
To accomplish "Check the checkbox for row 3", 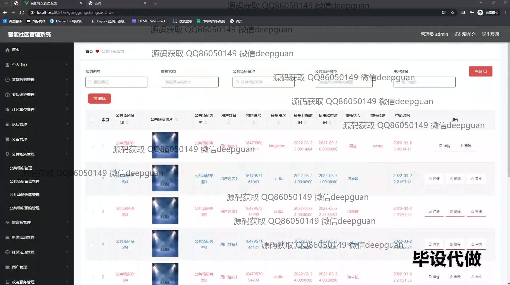I will [92, 211].
